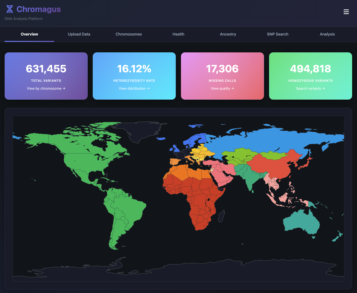The image size is (357, 293).
Task: Open the hamburger navigation menu
Action: click(346, 12)
